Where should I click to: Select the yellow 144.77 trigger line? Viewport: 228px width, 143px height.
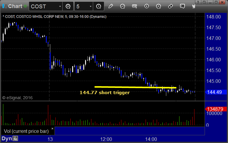coord(135,87)
